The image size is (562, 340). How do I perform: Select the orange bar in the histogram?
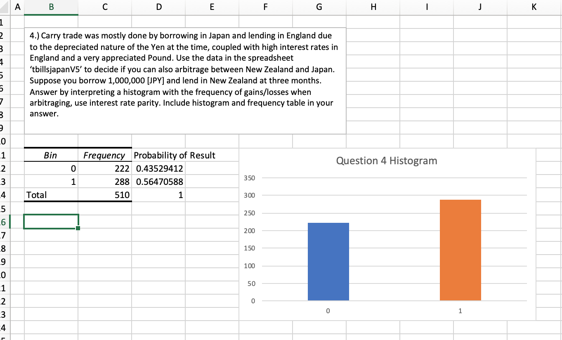coord(460,250)
